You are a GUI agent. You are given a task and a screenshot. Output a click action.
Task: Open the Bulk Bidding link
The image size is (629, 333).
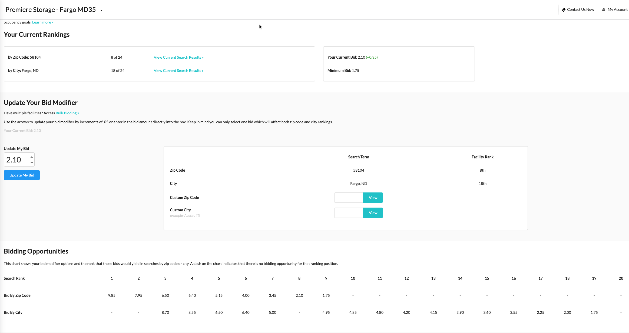[x=67, y=113]
